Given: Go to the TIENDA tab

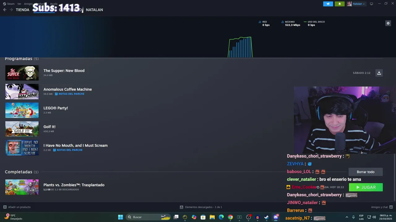Looking at the screenshot, I should pyautogui.click(x=23, y=10).
